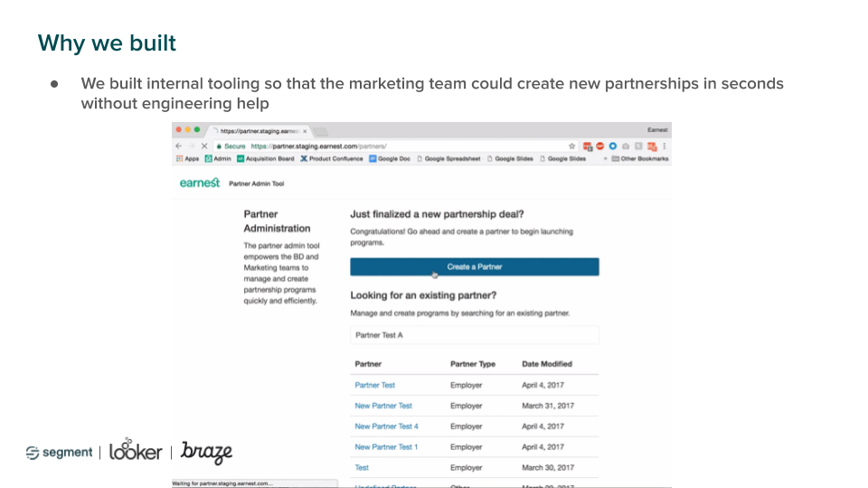The height and width of the screenshot is (488, 868).
Task: Open the Google Spreadsheet bookmark
Action: 448,159
